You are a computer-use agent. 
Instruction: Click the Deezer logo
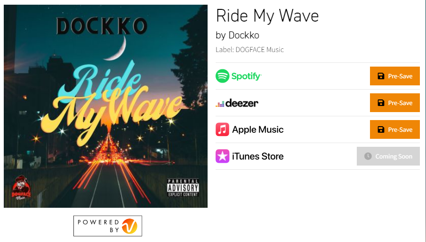click(x=237, y=103)
